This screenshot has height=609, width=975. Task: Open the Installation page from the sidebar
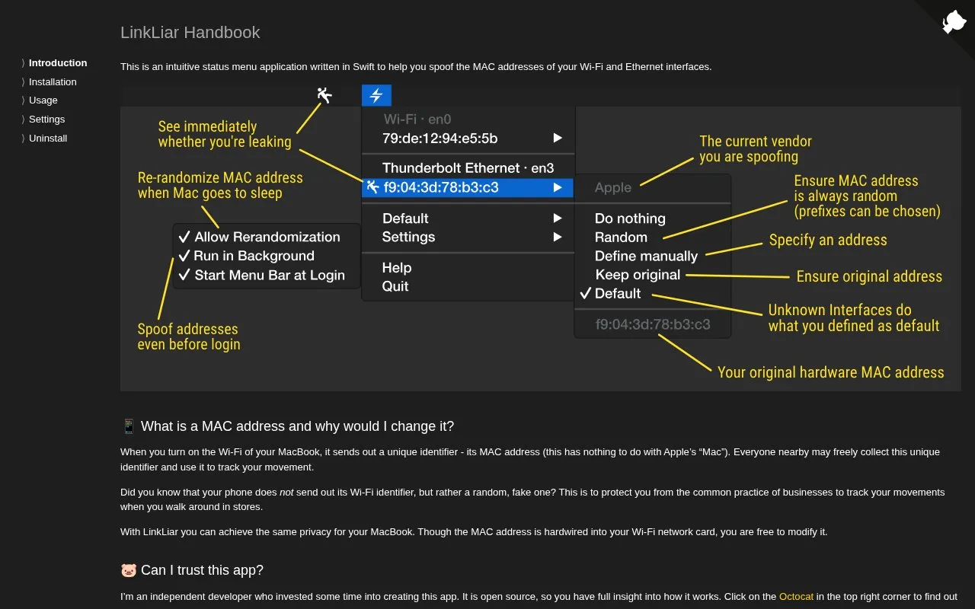coord(53,82)
